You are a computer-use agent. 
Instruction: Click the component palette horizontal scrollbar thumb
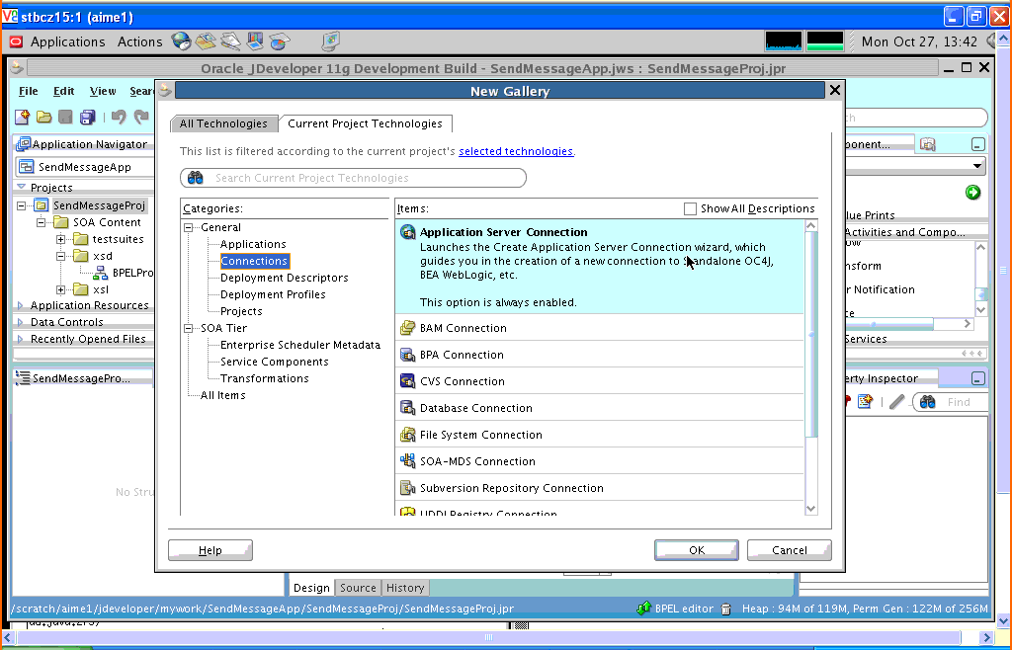(x=888, y=324)
